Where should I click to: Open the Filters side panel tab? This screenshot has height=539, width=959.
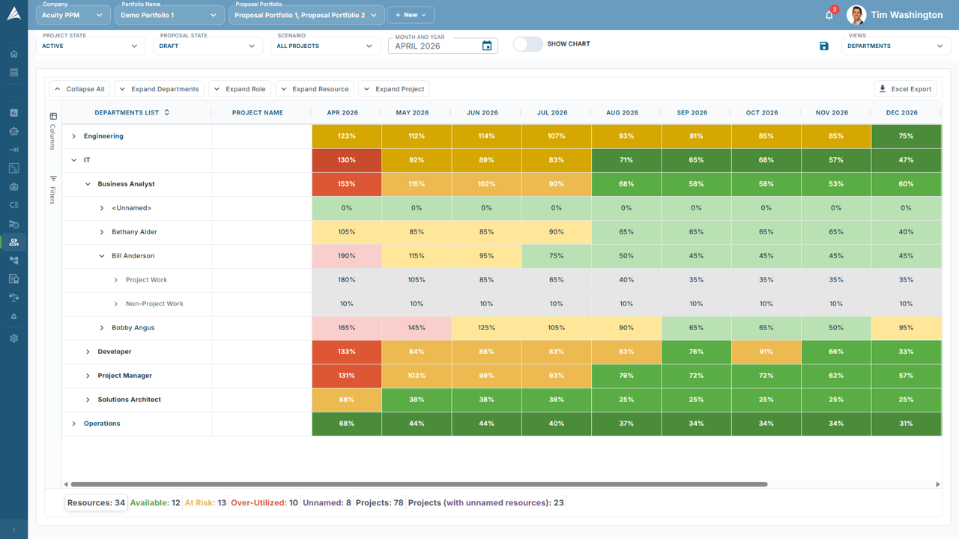tap(53, 190)
